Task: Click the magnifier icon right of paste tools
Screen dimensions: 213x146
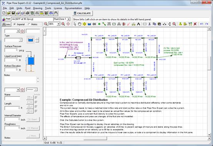Action: (174, 24)
